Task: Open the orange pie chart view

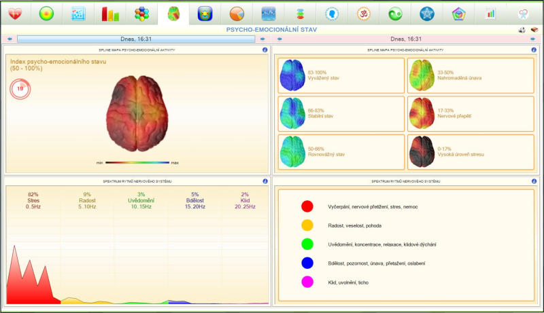Action: click(x=237, y=13)
